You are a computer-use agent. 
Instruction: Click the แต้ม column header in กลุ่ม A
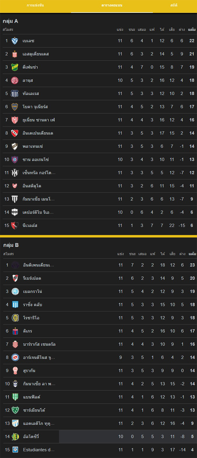[x=192, y=30]
